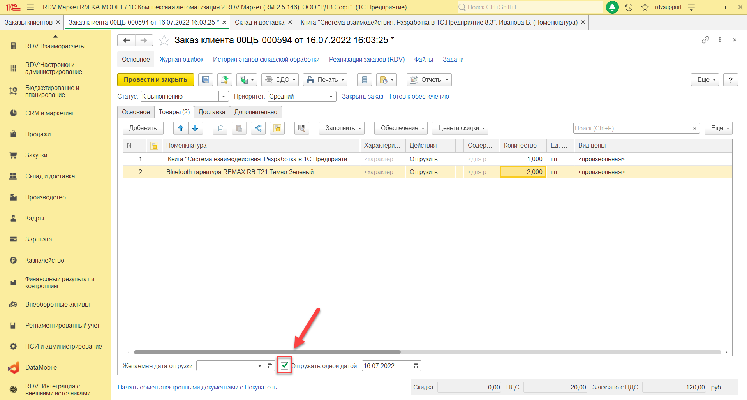Expand the Статус dropdown list
Screen dimensions: 747x400
point(224,97)
